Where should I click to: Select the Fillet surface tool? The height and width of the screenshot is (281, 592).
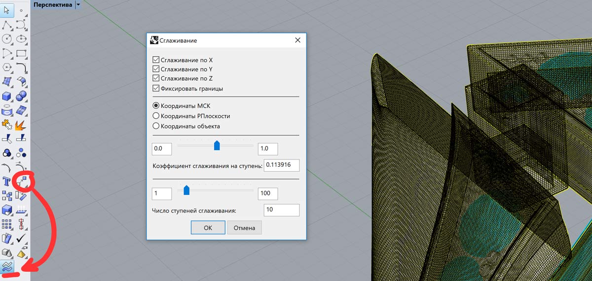(x=21, y=81)
